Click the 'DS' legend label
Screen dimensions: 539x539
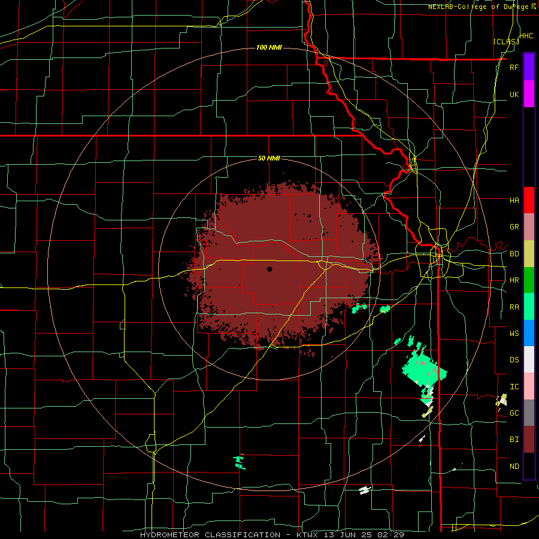tap(514, 360)
